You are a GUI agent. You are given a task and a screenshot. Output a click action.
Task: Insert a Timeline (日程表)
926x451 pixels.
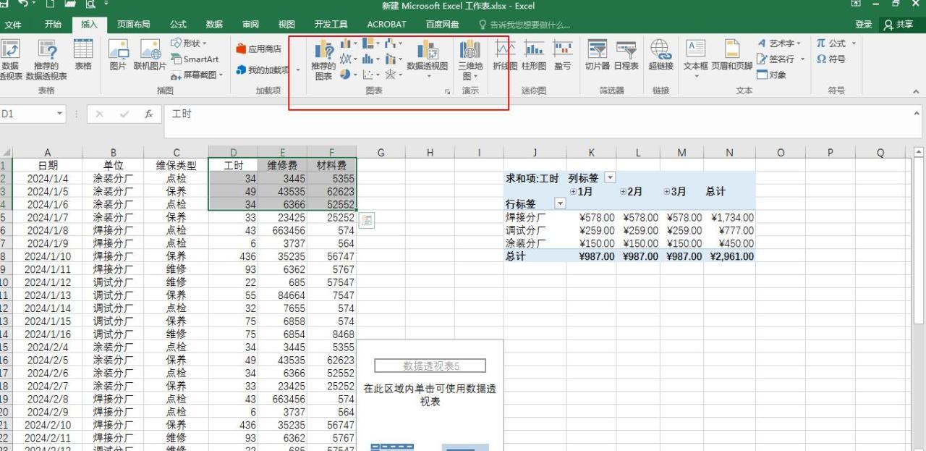coord(626,55)
